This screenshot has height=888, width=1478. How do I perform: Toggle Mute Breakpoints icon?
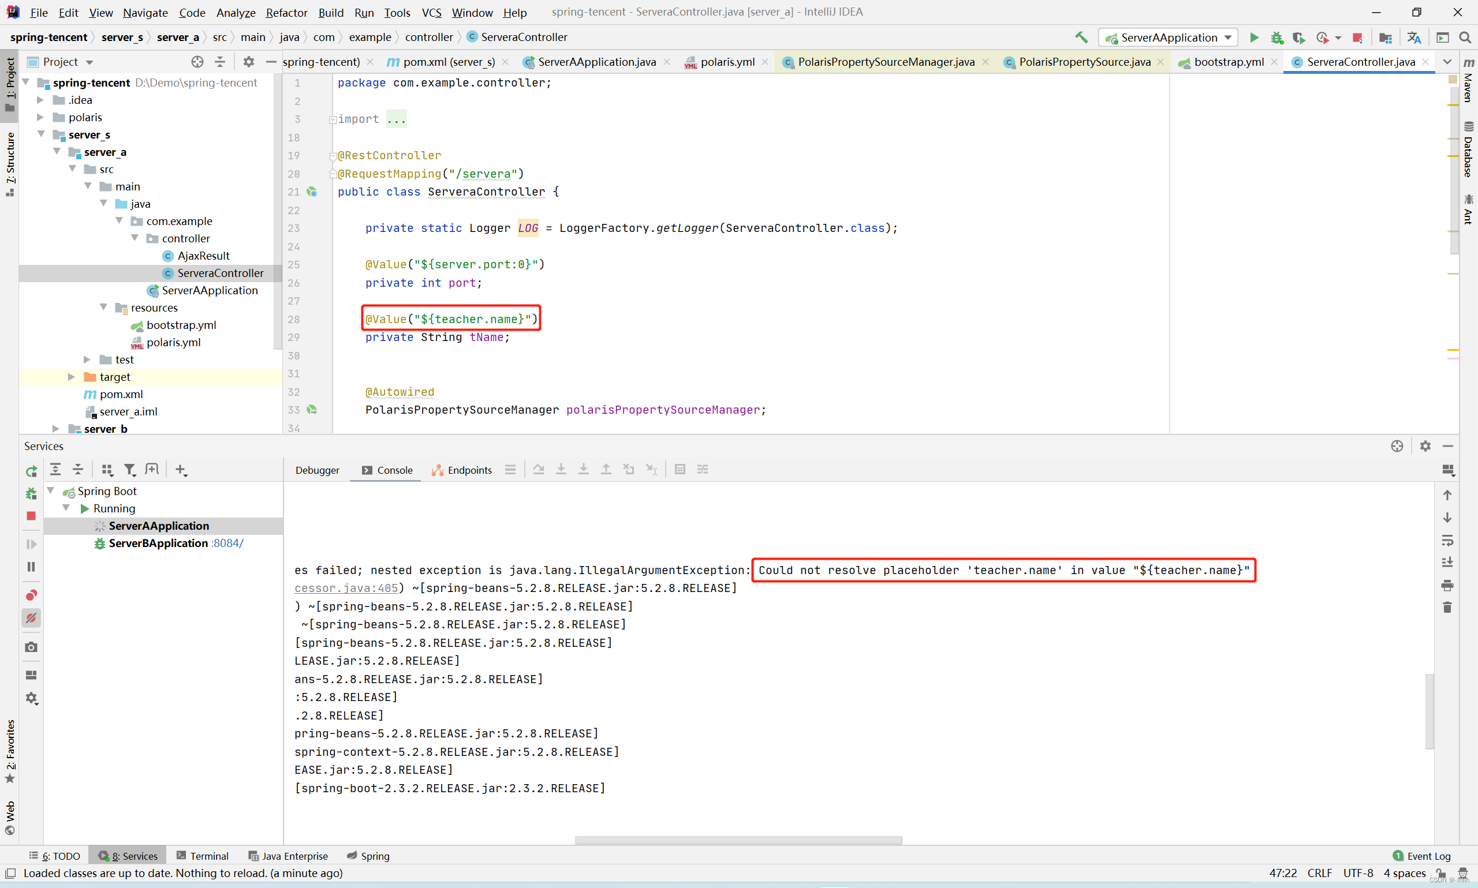(x=31, y=617)
